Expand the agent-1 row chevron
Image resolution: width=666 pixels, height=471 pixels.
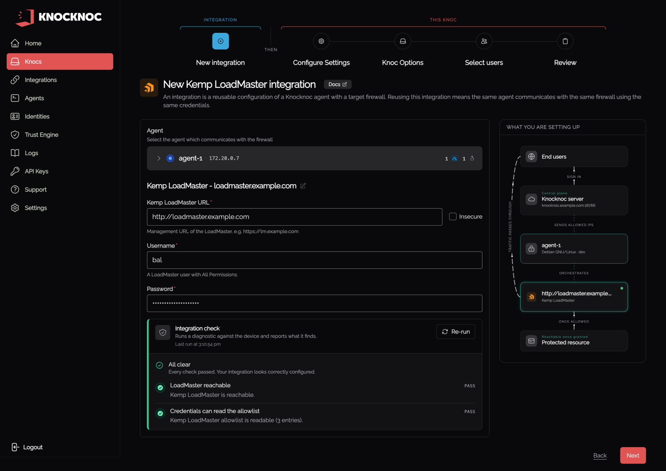point(159,158)
